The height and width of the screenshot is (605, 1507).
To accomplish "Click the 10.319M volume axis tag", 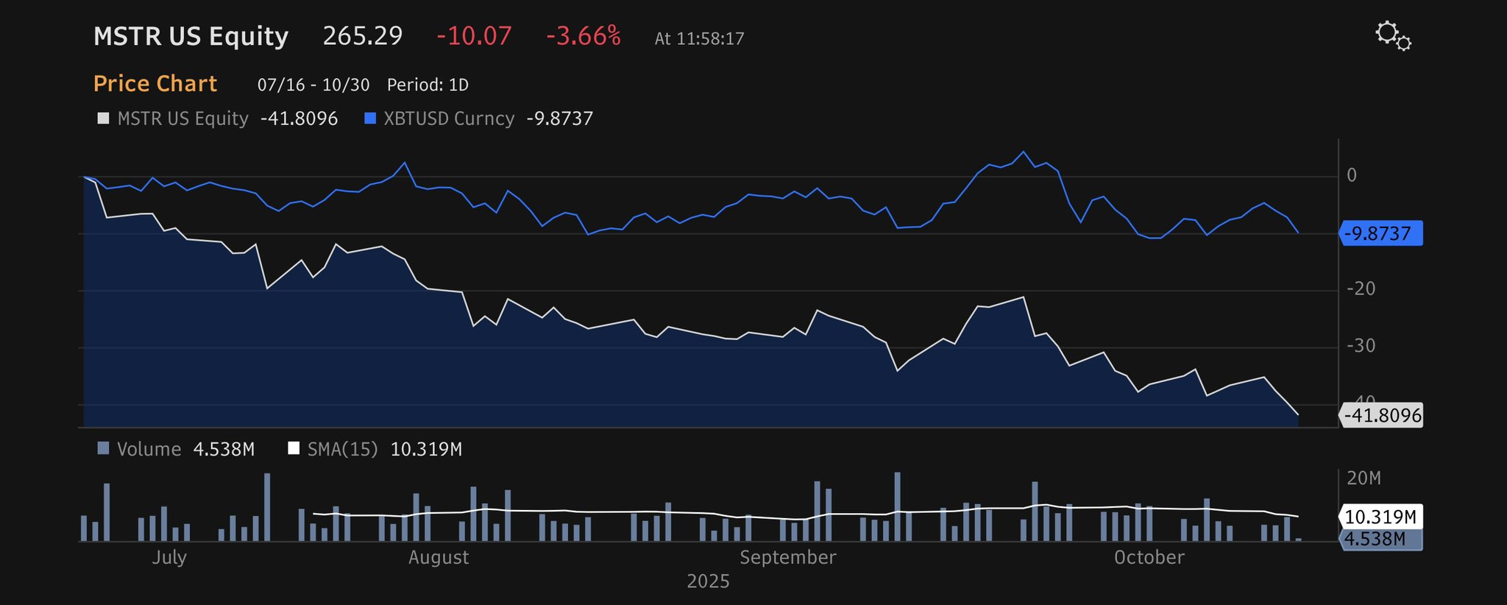I will point(1381,517).
